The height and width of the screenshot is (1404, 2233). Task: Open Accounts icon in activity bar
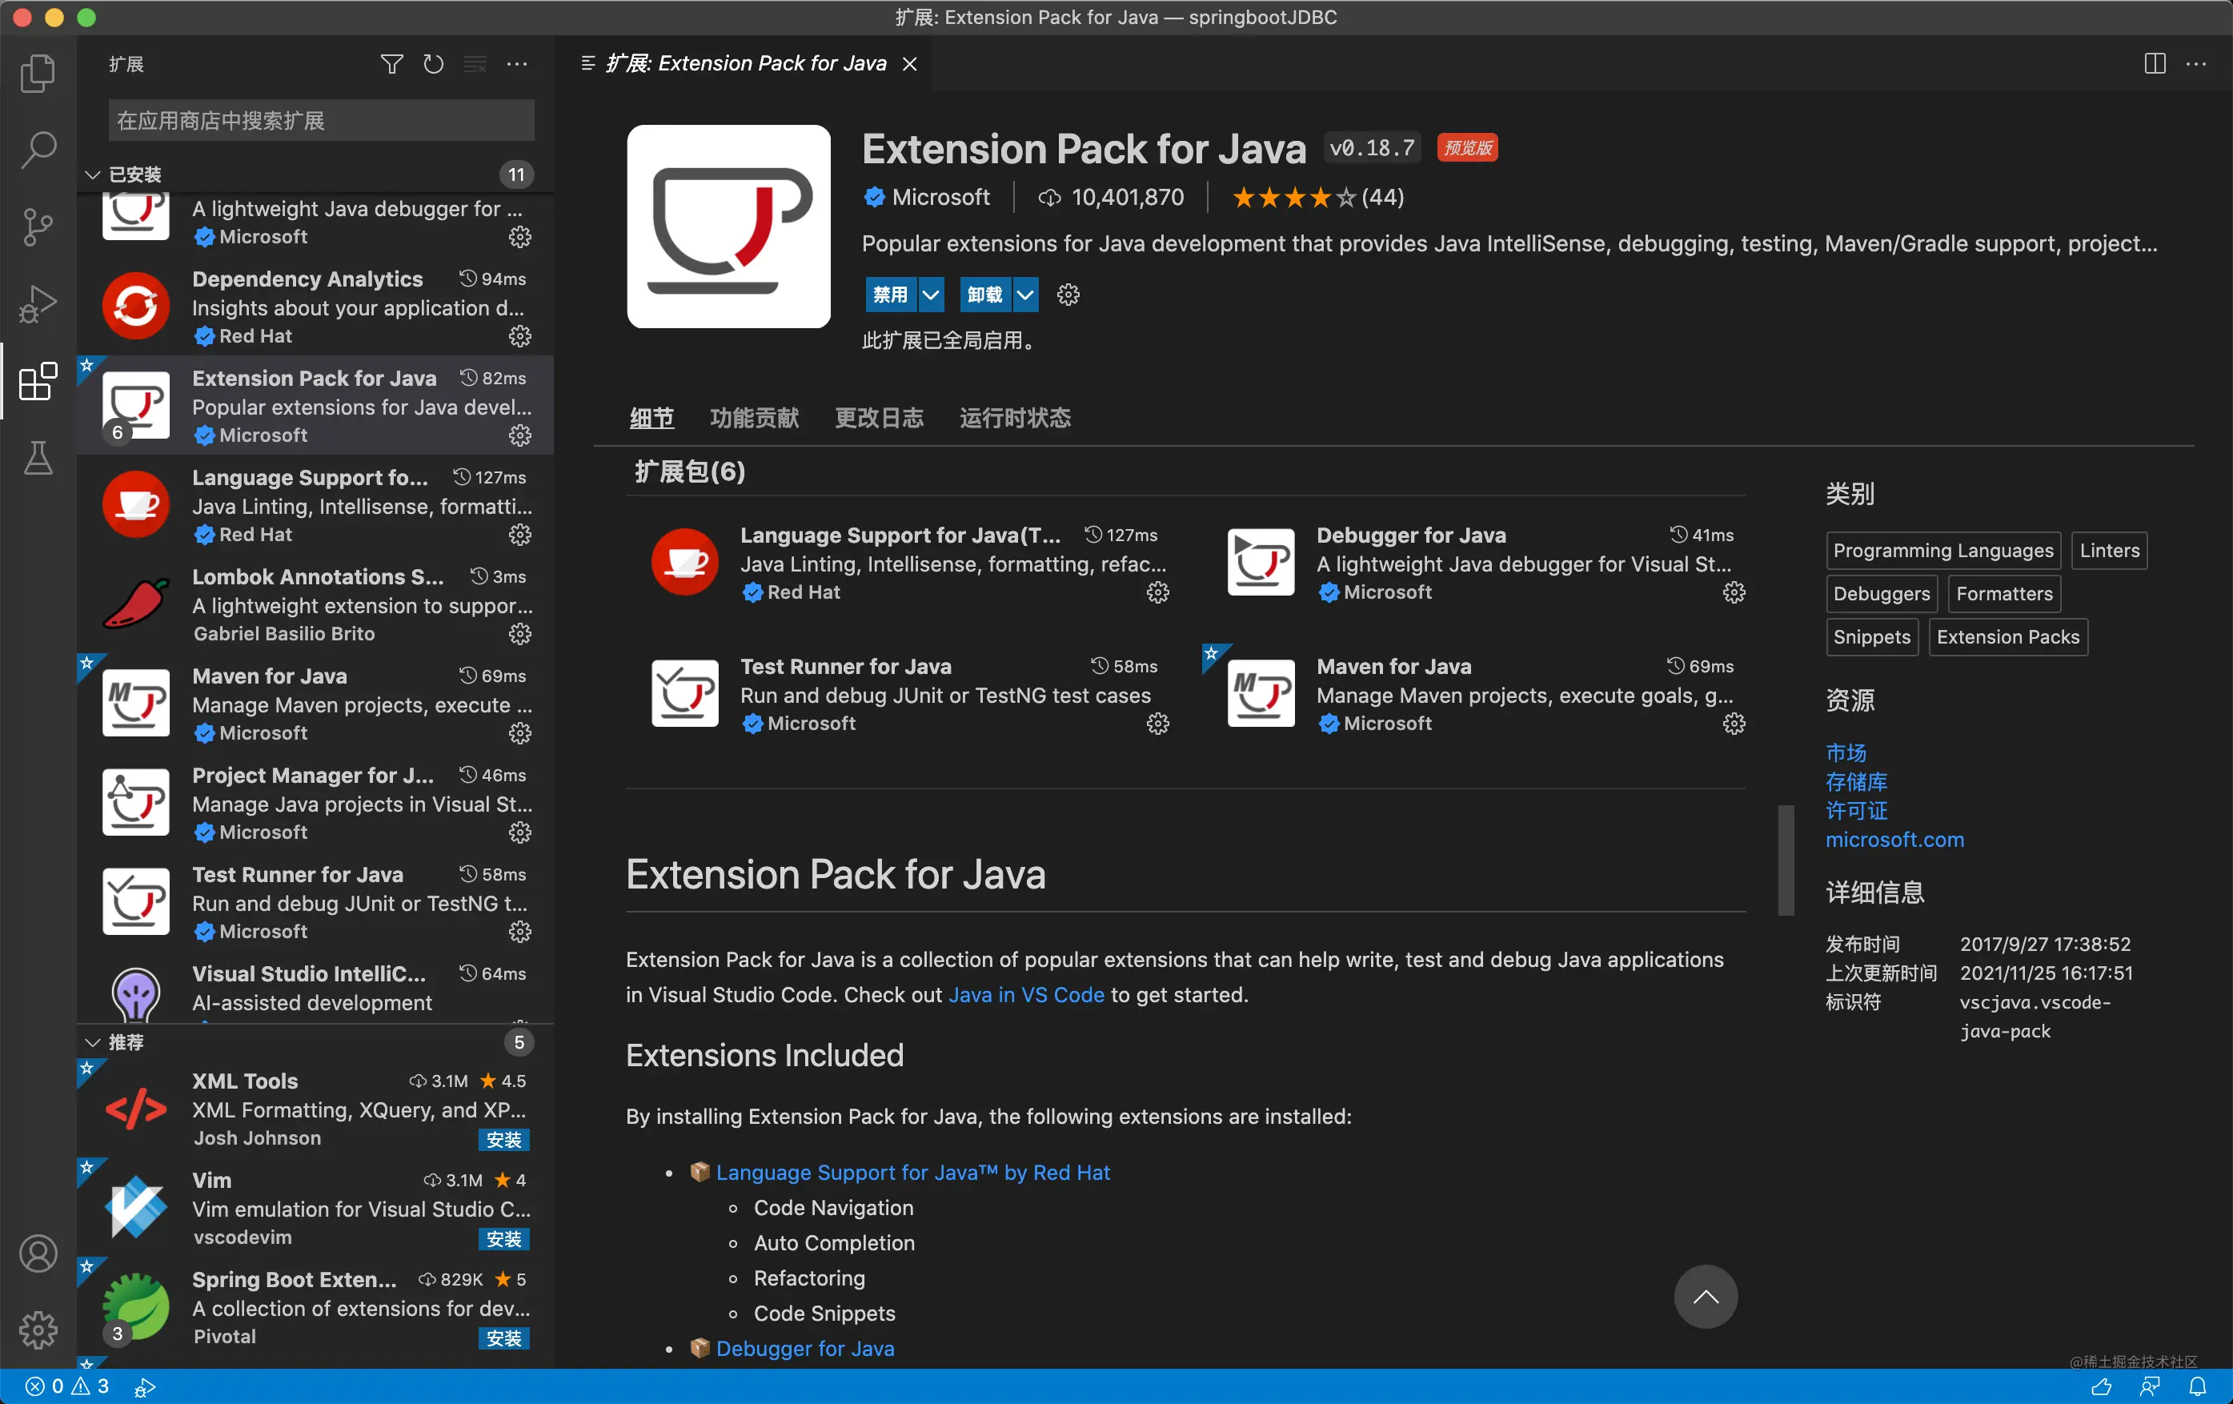click(x=38, y=1254)
